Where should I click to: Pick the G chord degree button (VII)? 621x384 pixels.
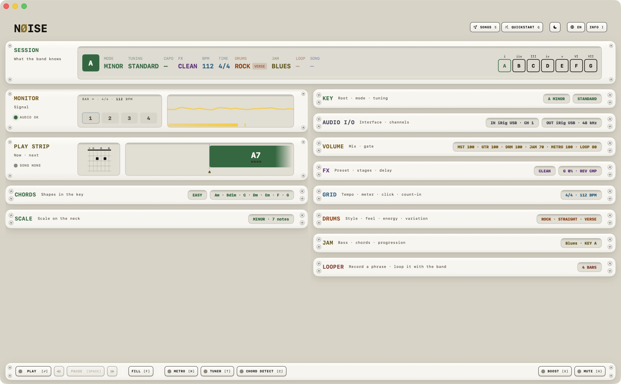[x=591, y=66]
